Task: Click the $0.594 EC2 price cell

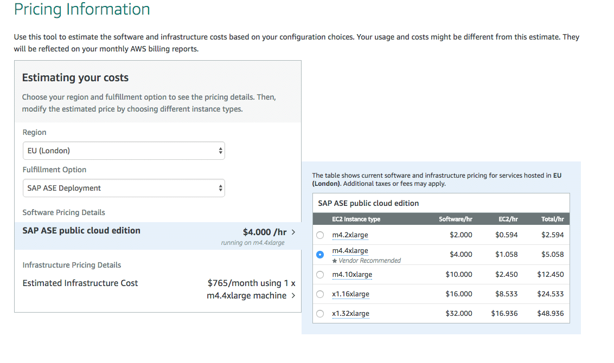Action: [506, 235]
